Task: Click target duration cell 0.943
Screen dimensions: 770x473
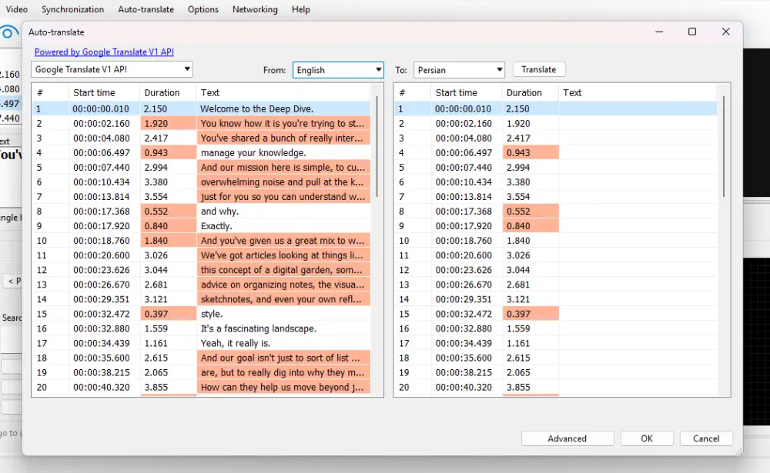Action: point(531,152)
